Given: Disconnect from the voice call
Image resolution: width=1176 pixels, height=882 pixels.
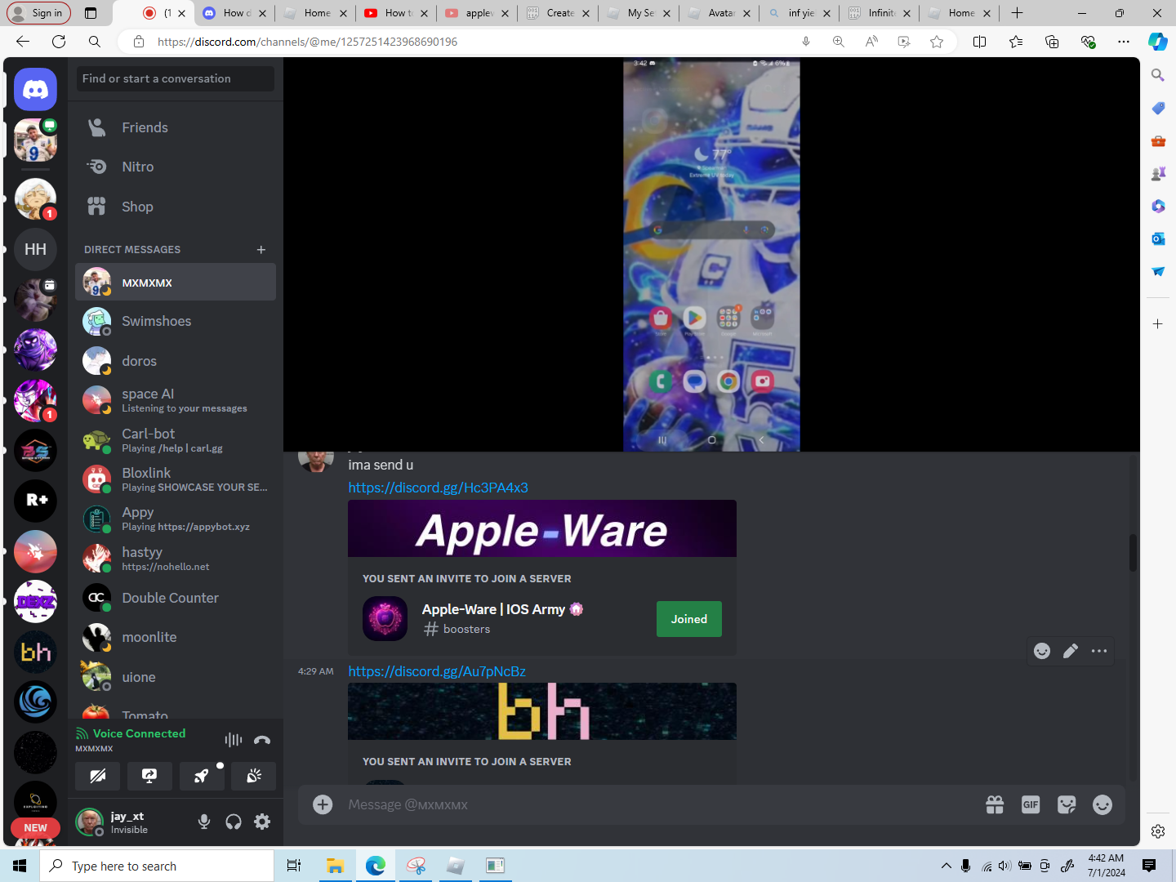Looking at the screenshot, I should [262, 740].
